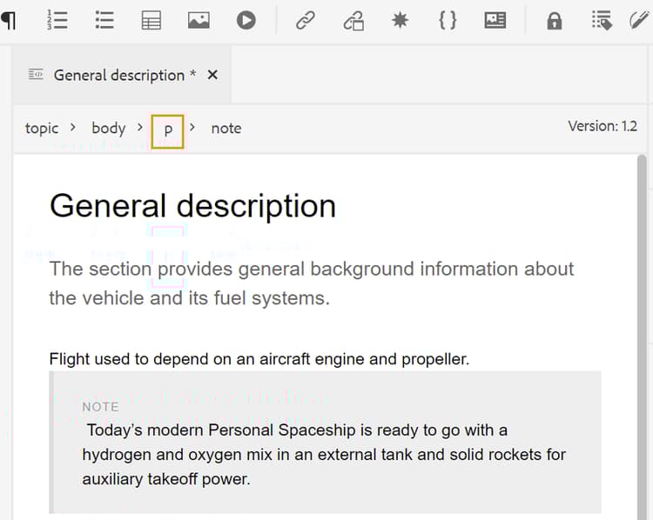Select the topic breadcrumb element
The height and width of the screenshot is (520, 653).
point(42,128)
